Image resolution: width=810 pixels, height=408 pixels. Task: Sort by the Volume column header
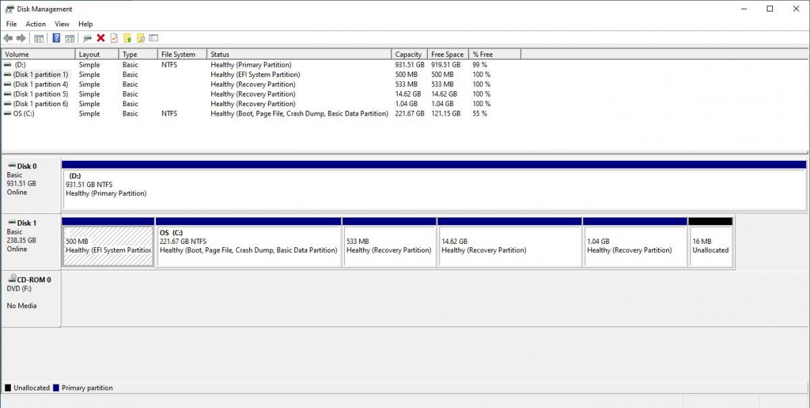[38, 54]
